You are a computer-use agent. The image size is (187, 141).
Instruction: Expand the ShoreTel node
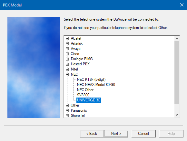tap(67, 116)
